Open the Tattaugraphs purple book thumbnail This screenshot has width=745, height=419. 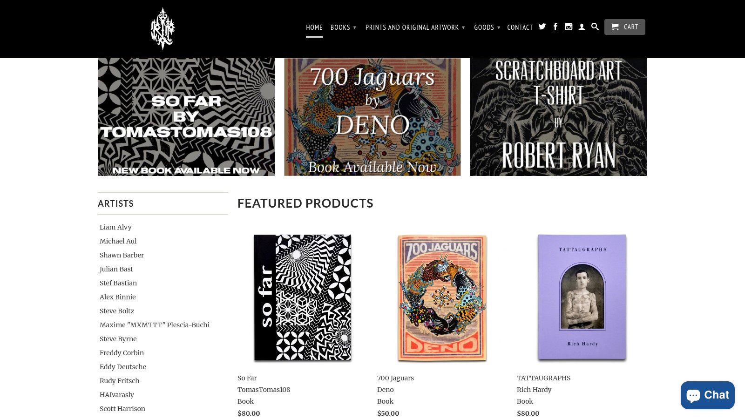[x=582, y=297]
